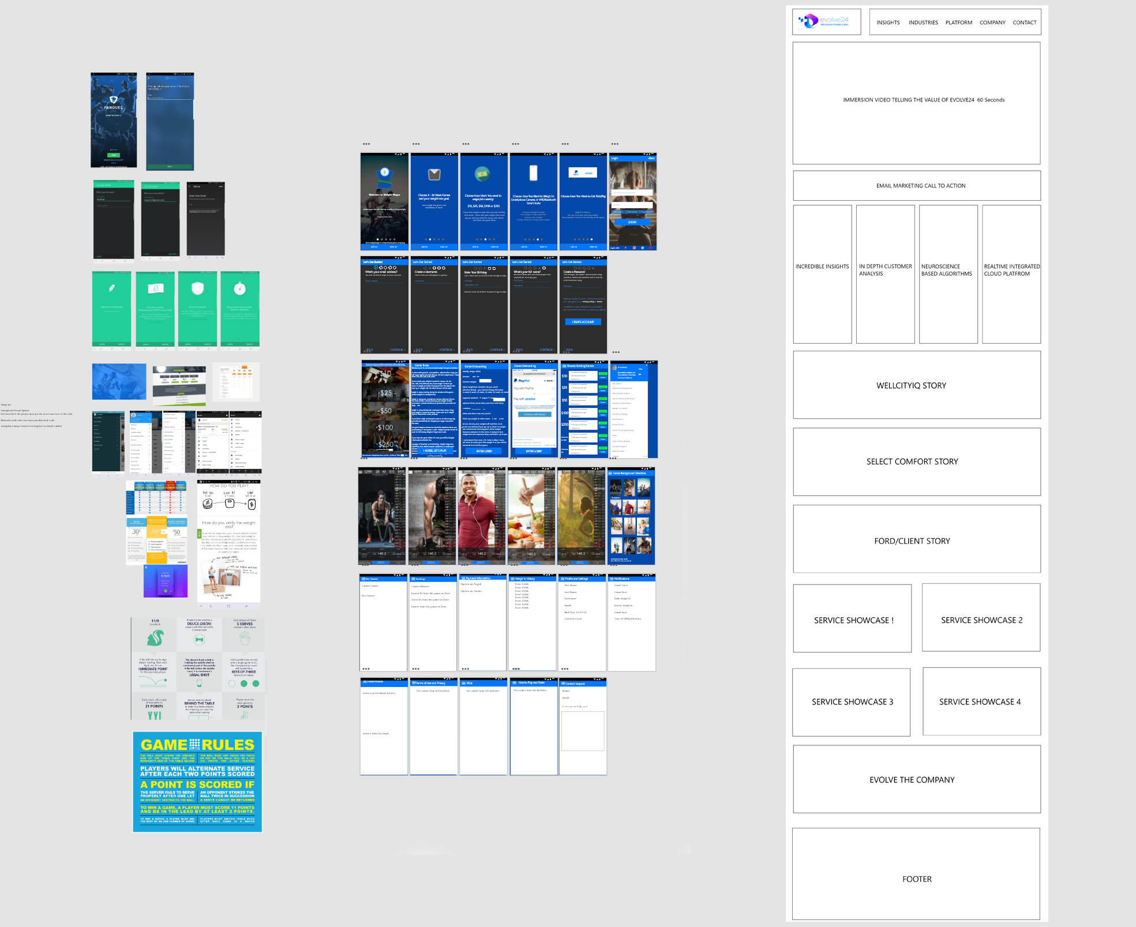Click hamburger menu on Contact Support screen
The height and width of the screenshot is (927, 1136).
(563, 684)
